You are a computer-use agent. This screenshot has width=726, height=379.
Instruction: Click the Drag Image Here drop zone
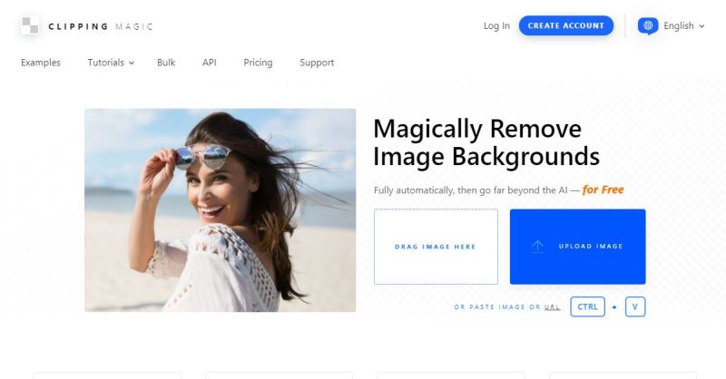(x=436, y=247)
